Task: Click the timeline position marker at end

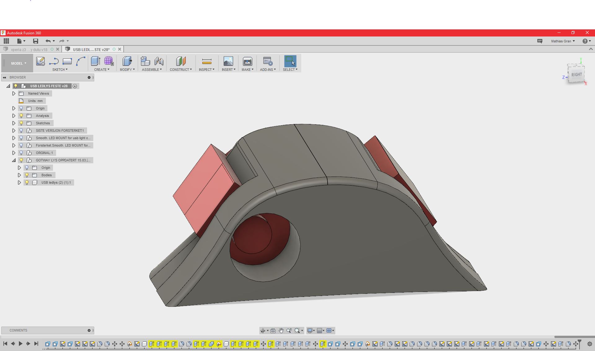Action: [x=580, y=343]
